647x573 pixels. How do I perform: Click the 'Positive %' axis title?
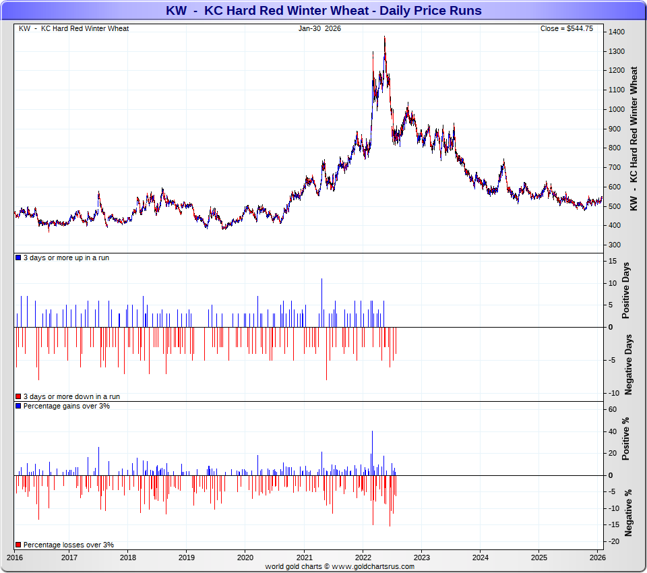pos(626,439)
